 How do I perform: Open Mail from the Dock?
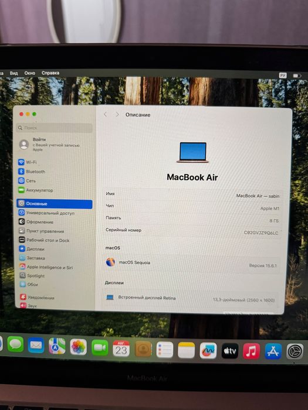click(36, 345)
